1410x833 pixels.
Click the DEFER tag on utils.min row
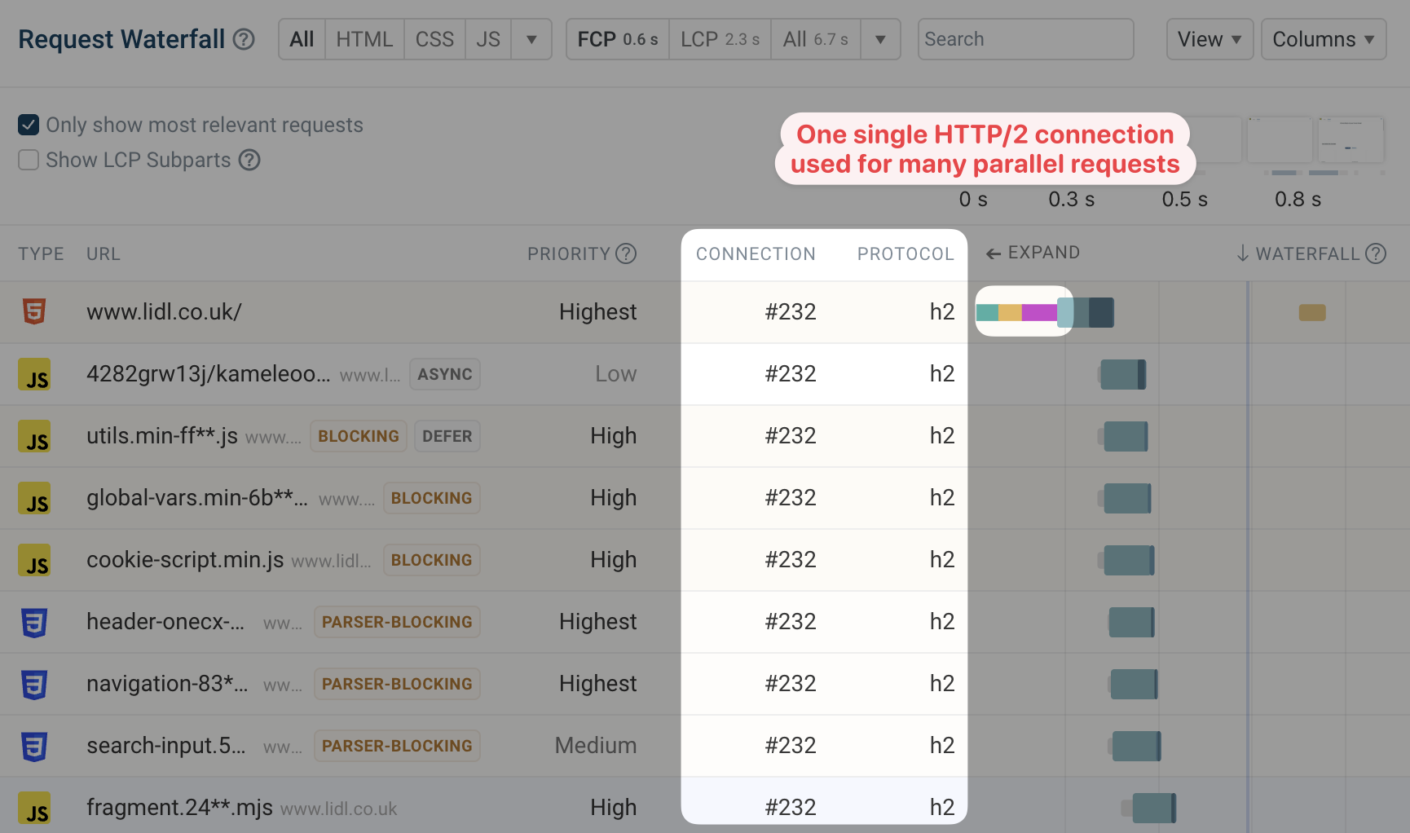click(447, 436)
